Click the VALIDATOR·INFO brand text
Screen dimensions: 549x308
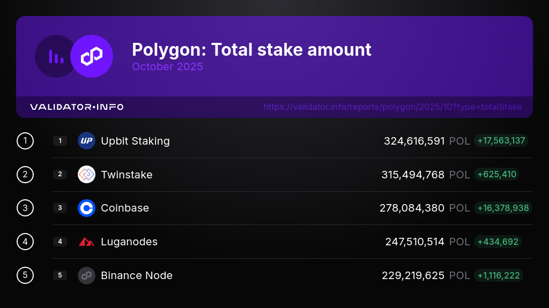77,107
